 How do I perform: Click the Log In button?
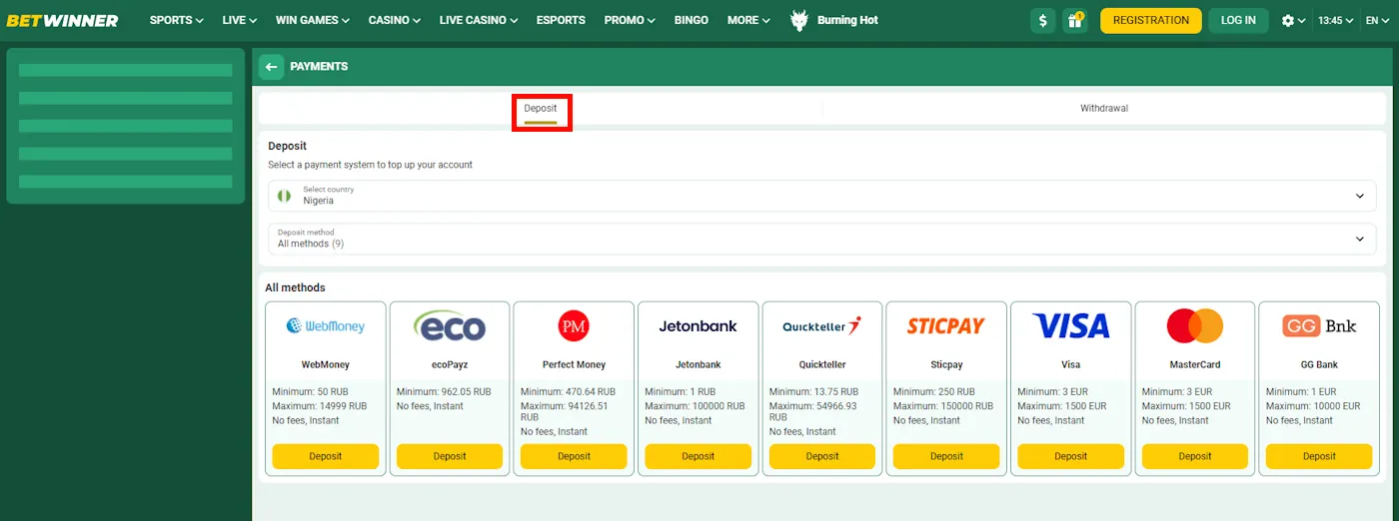click(x=1238, y=20)
